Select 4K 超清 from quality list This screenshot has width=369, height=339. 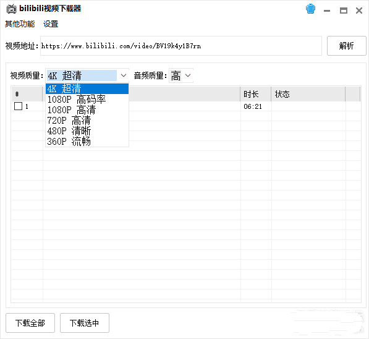[87, 89]
